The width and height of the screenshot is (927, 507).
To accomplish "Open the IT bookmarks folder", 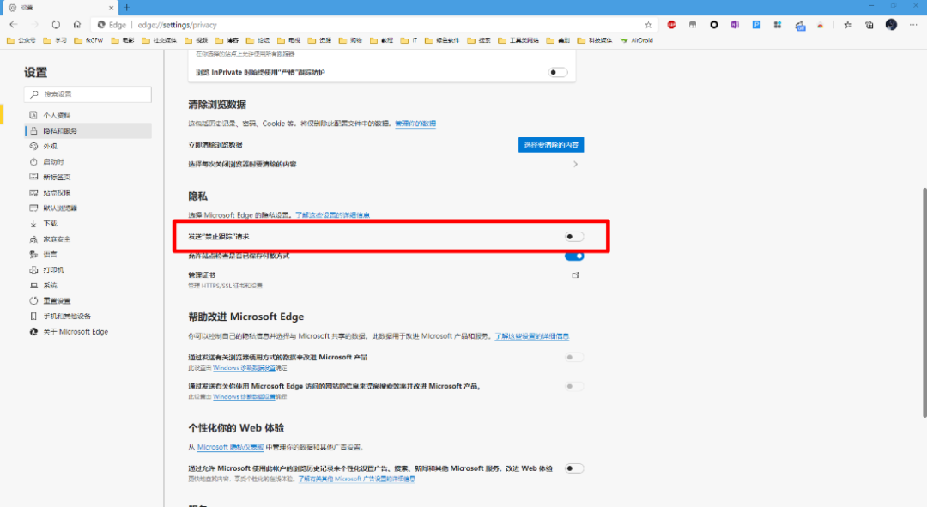I will [409, 41].
